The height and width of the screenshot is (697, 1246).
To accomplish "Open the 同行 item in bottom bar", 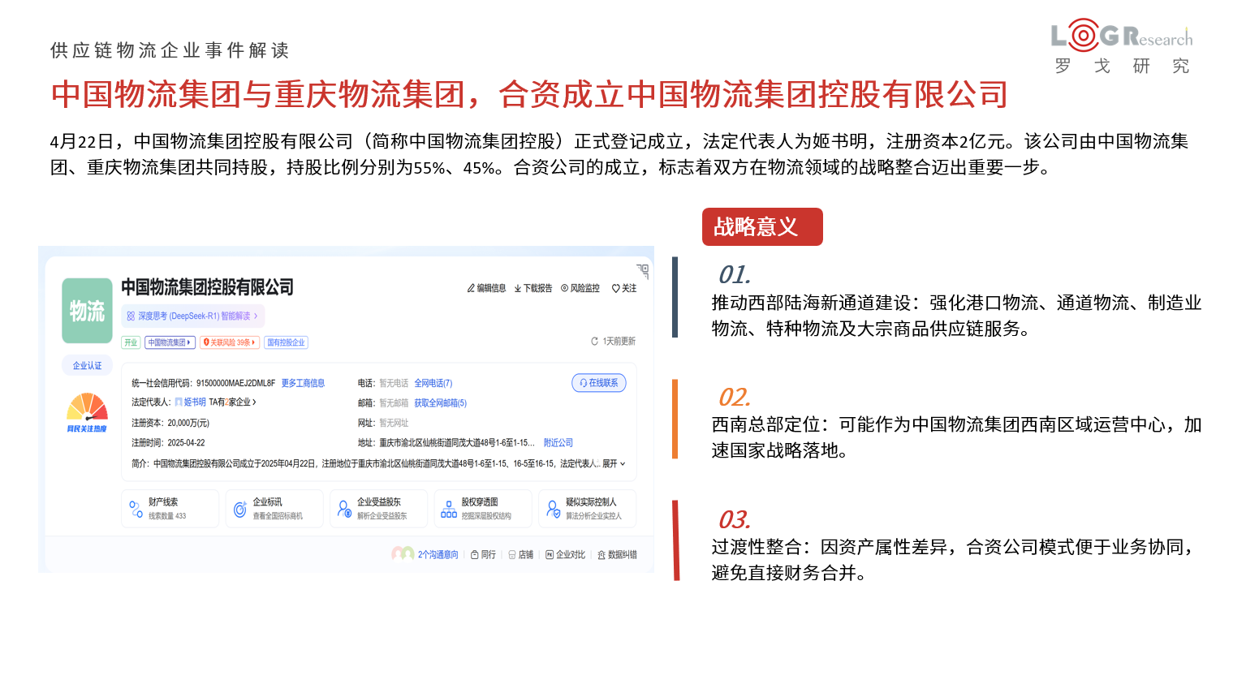I will click(x=484, y=555).
